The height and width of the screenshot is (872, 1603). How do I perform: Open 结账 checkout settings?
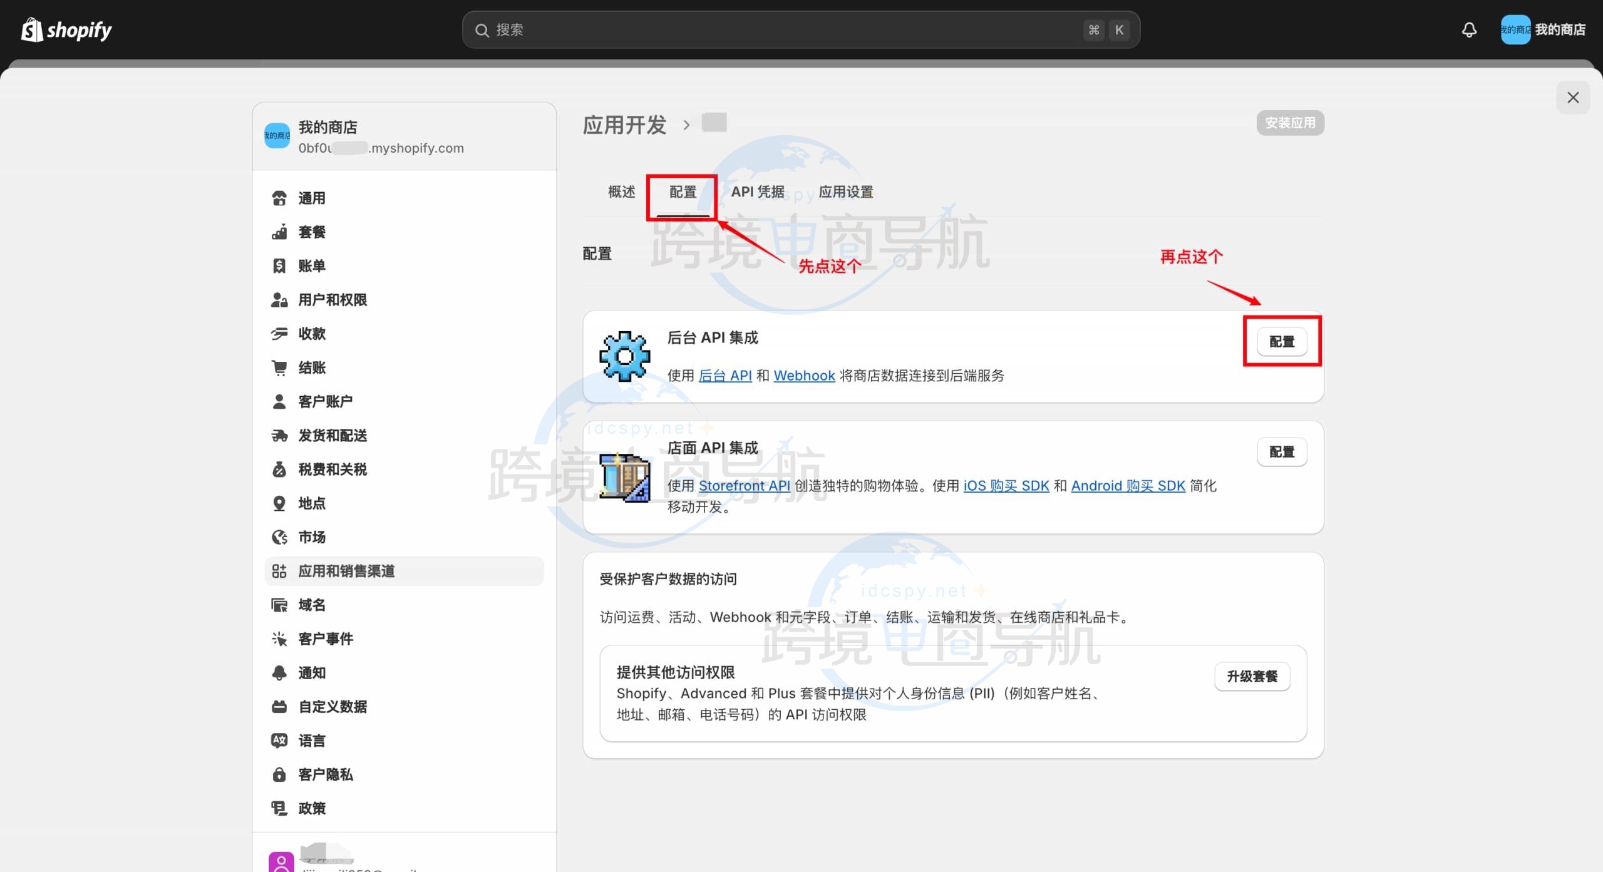pos(311,367)
